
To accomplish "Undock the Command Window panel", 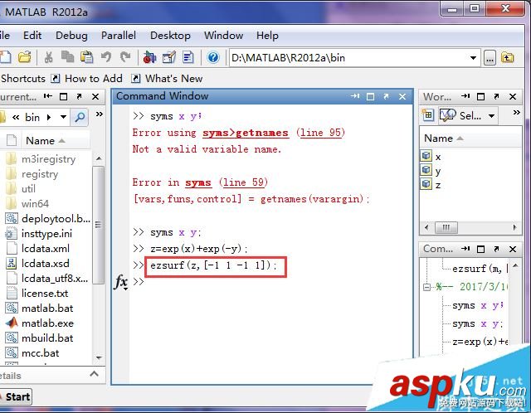I will [x=386, y=97].
